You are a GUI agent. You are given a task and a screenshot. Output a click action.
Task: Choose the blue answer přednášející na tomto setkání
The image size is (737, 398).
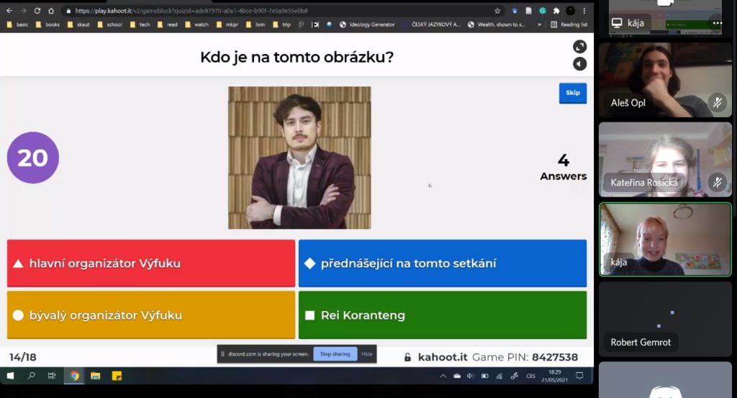pyautogui.click(x=442, y=263)
